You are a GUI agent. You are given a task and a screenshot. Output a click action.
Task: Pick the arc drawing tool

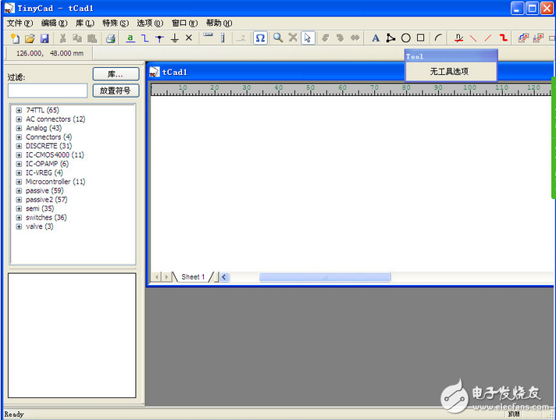tap(439, 37)
